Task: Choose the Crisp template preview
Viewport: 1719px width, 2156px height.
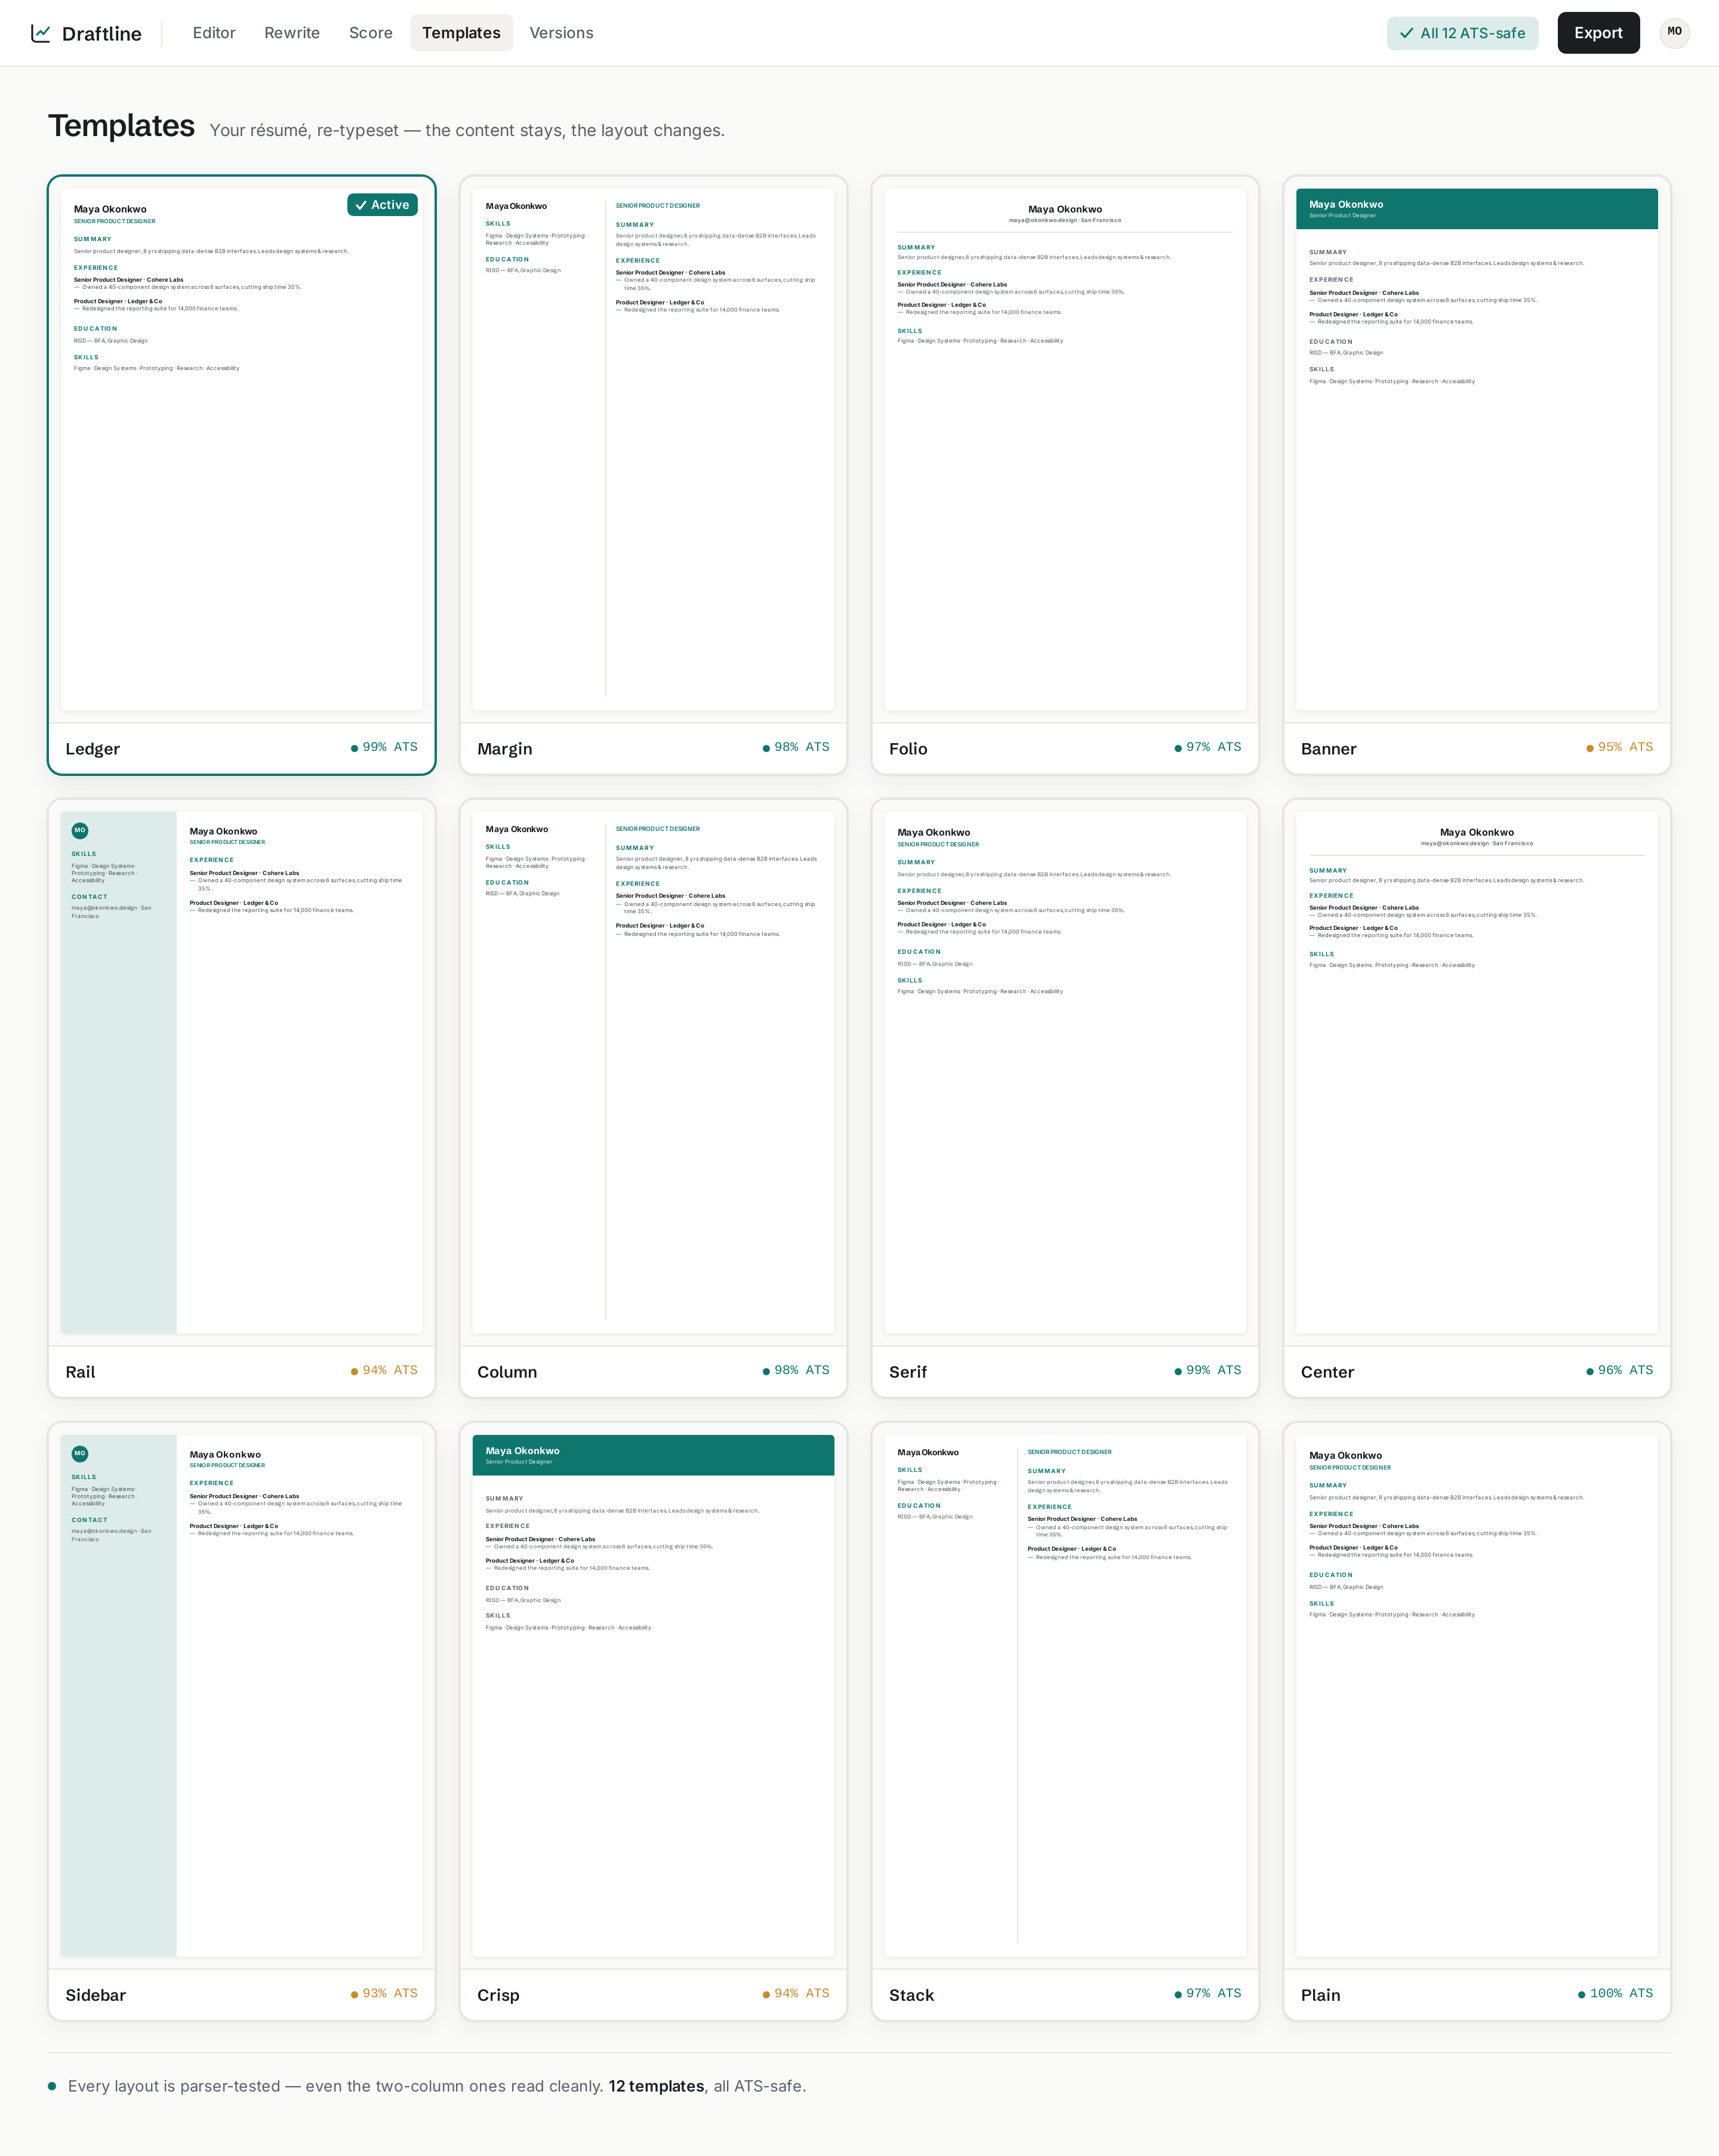Action: (653, 1696)
